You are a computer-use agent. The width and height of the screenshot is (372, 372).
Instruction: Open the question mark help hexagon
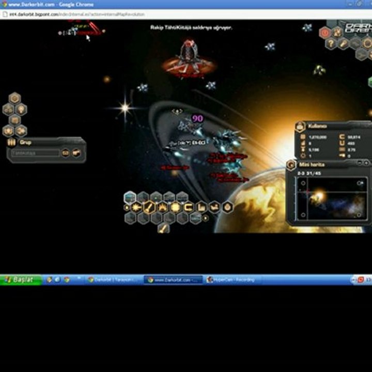331,43
